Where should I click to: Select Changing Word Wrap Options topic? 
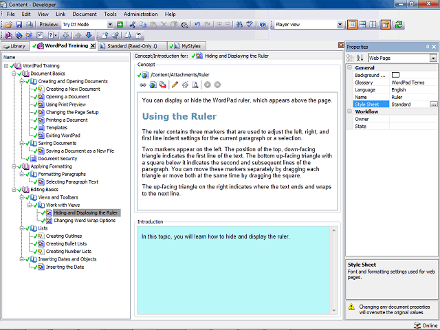pos(85,221)
